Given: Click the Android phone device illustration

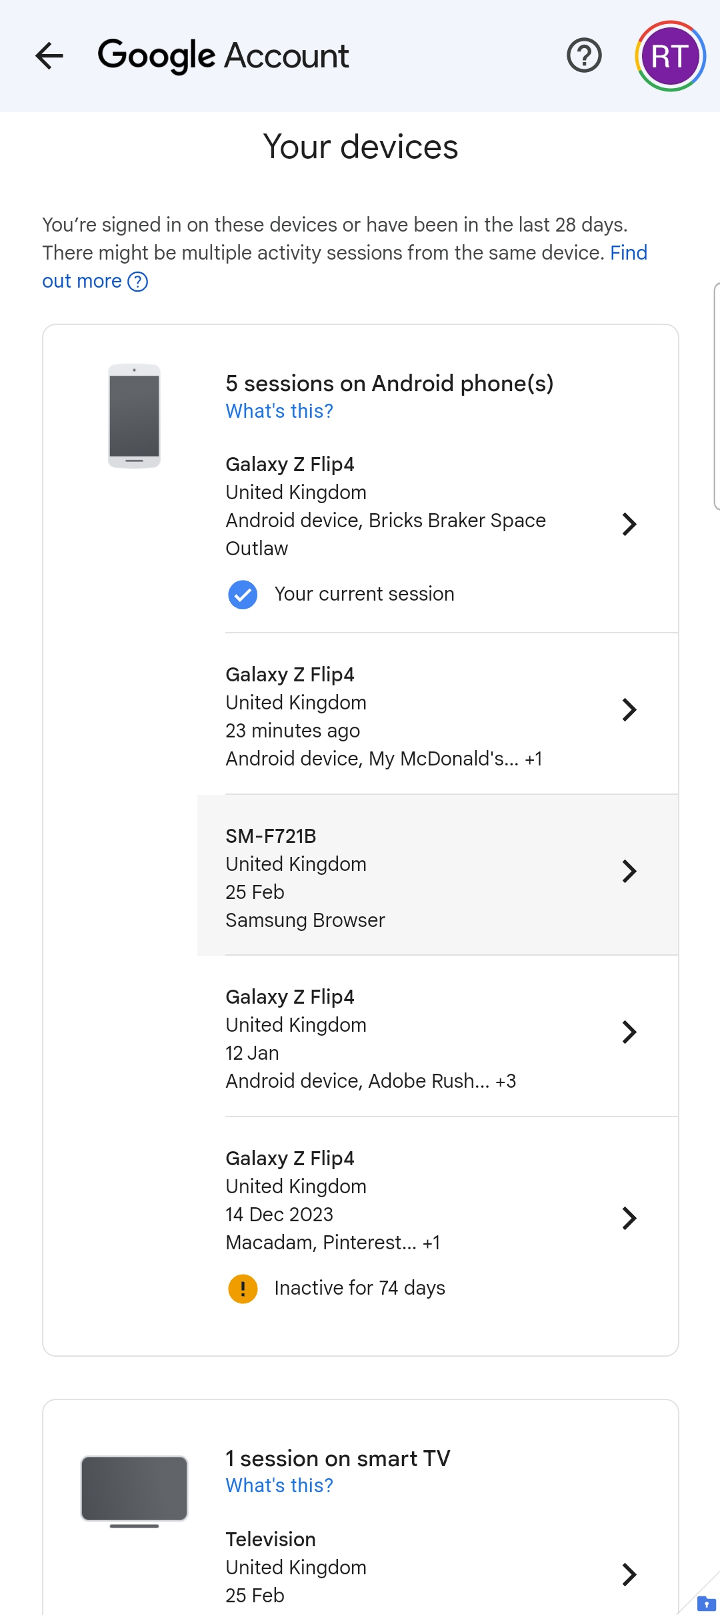Looking at the screenshot, I should 134,416.
